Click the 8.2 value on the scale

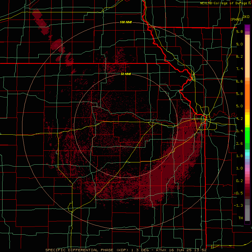click(239, 56)
